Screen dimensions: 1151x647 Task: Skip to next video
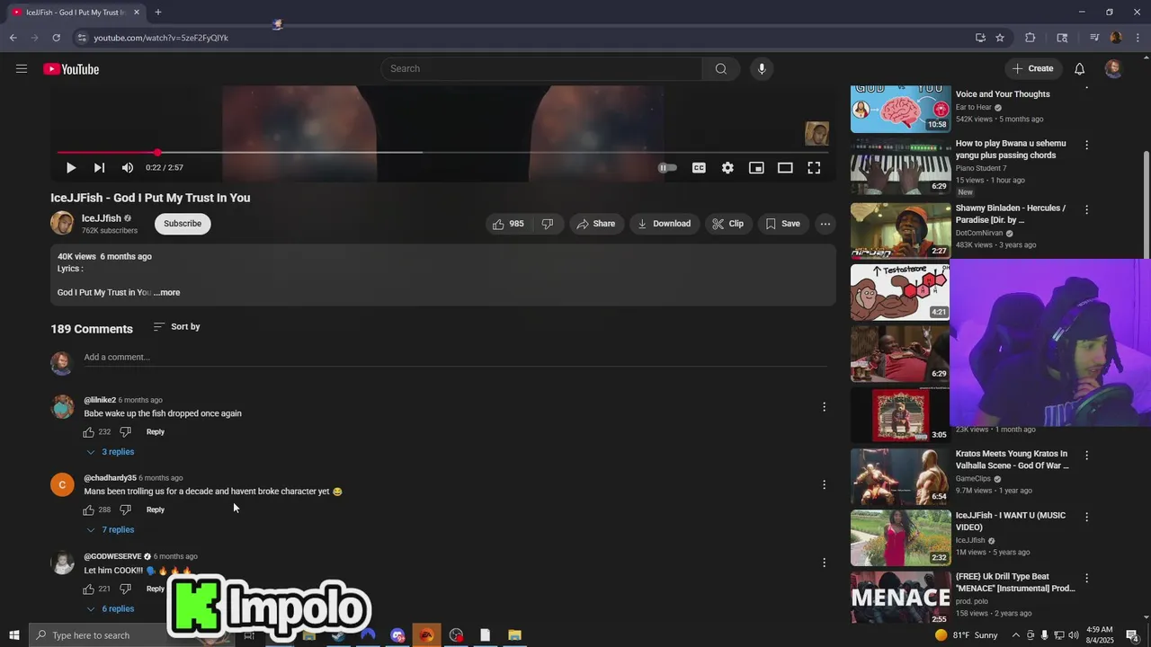coord(99,168)
